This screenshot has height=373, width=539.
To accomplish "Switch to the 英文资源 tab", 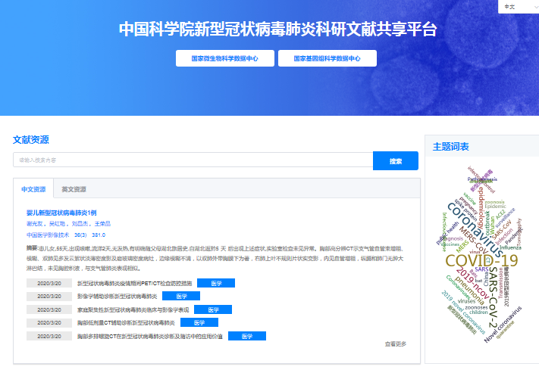I will 74,189.
